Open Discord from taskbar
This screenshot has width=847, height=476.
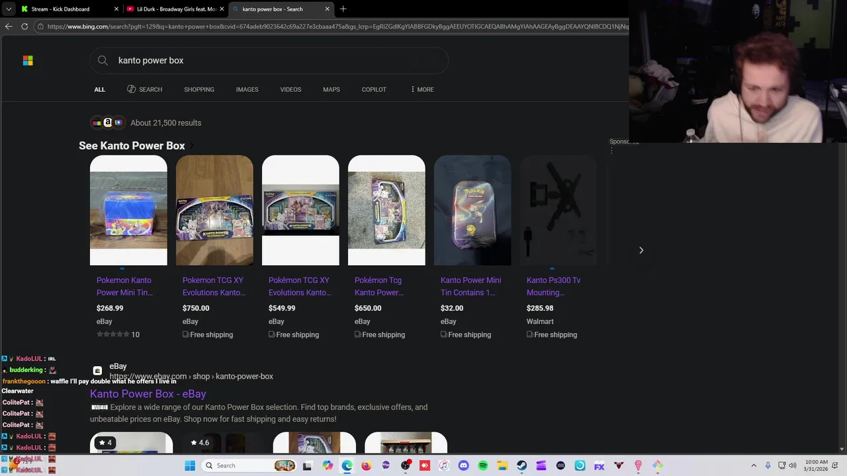tap(463, 465)
